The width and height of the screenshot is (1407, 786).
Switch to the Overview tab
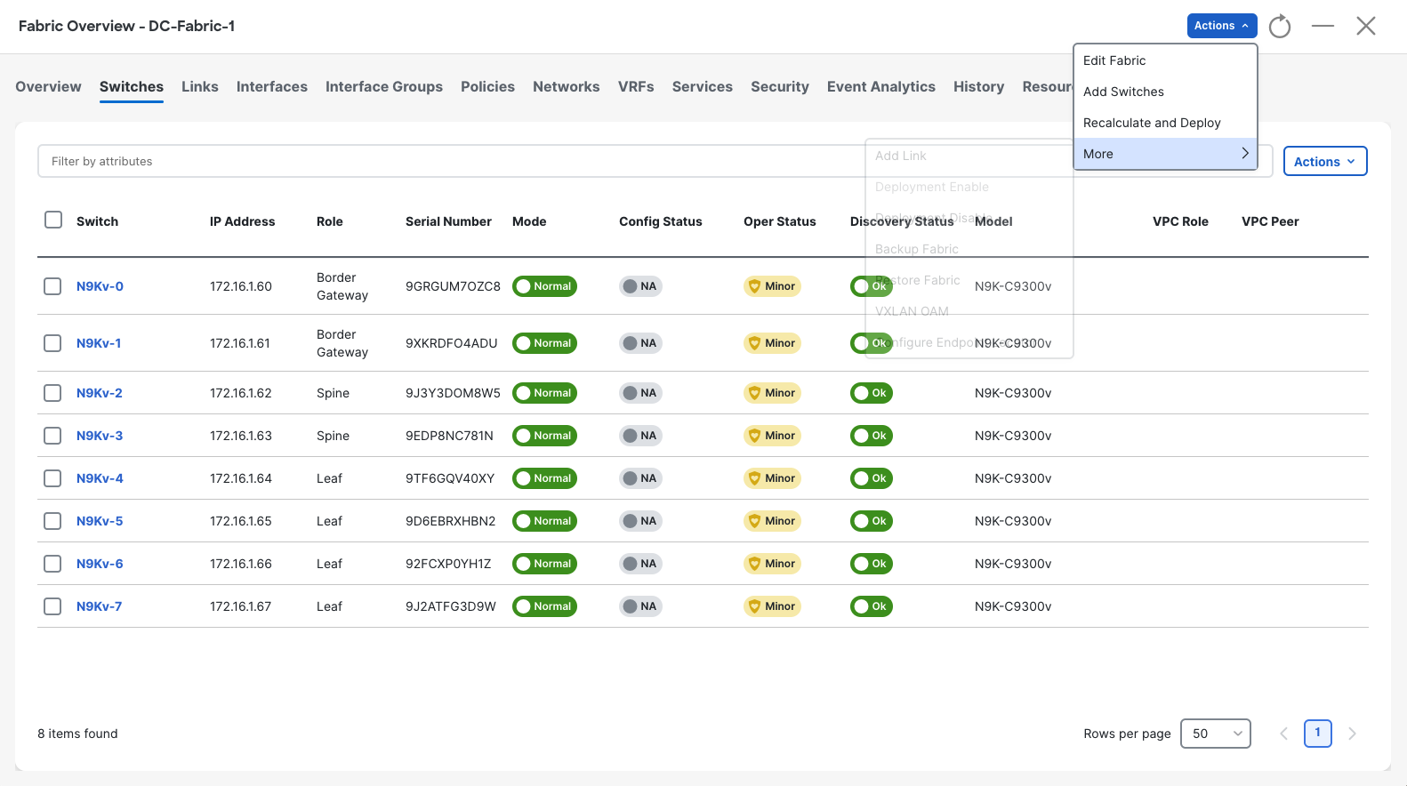(x=48, y=86)
